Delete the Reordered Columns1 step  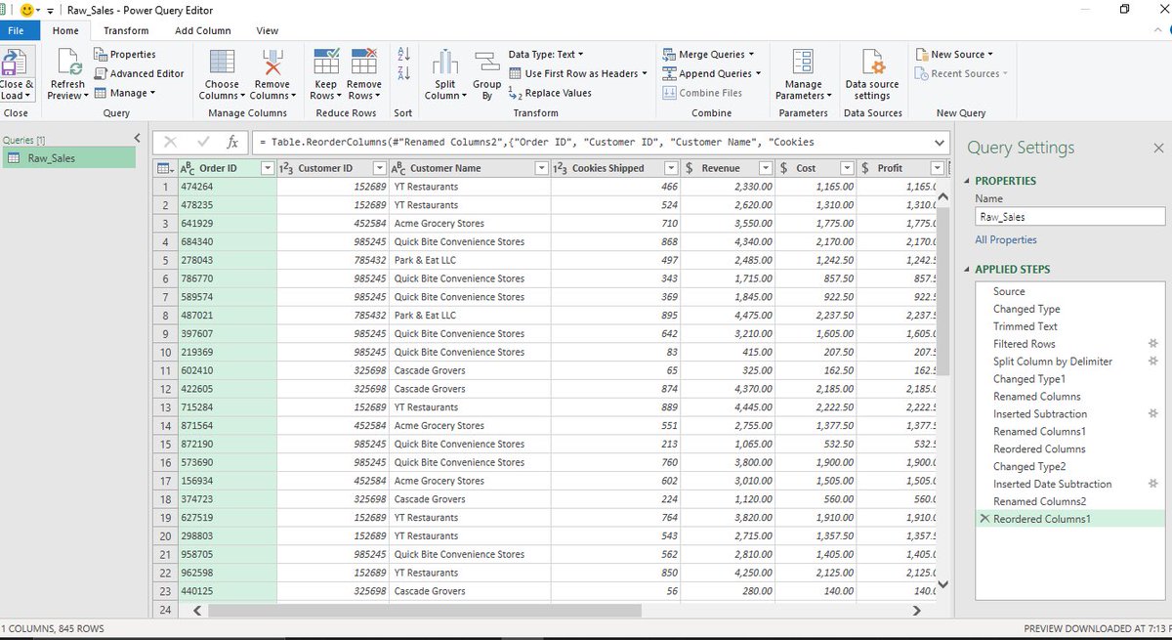984,519
